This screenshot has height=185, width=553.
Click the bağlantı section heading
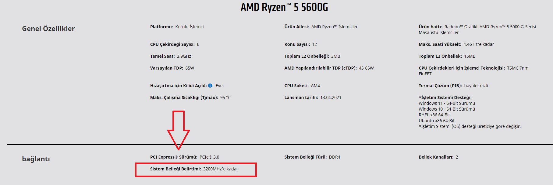tap(36, 159)
